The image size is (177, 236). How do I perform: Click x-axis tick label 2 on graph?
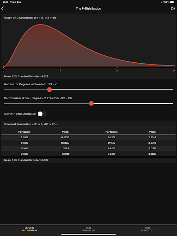pos(117,71)
